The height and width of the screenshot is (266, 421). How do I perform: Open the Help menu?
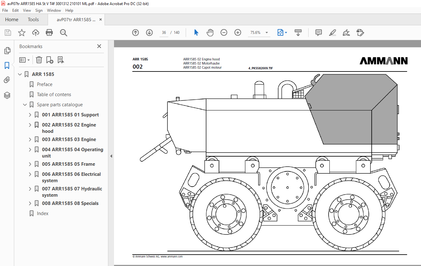click(x=69, y=10)
